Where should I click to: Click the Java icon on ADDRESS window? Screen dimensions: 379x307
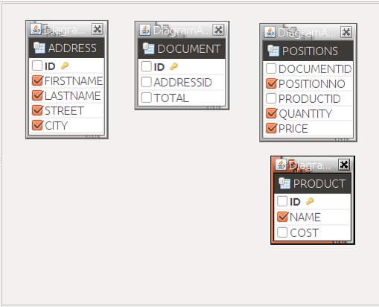[x=36, y=29]
